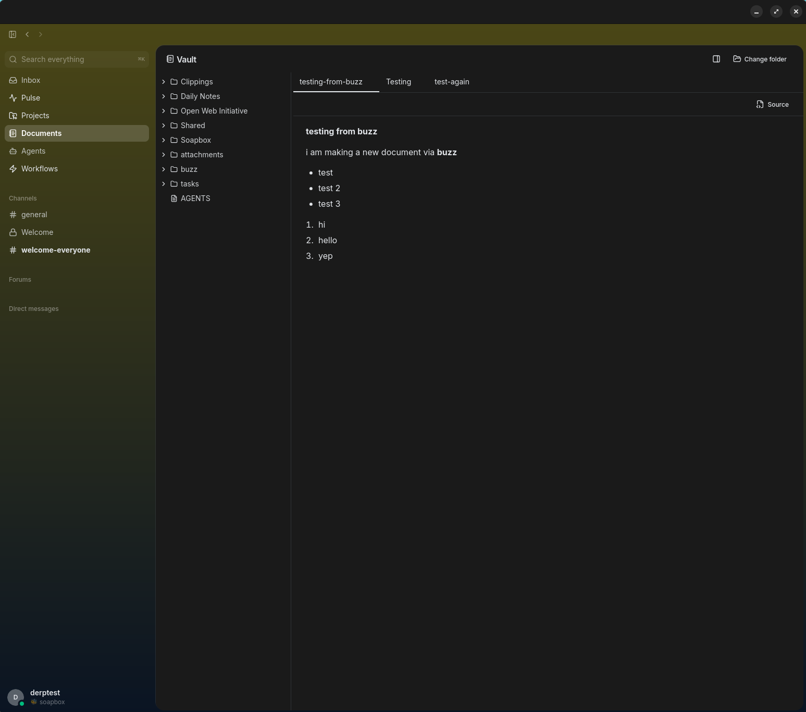Expand the tasks folder chevron
This screenshot has height=712, width=806.
[x=164, y=184]
